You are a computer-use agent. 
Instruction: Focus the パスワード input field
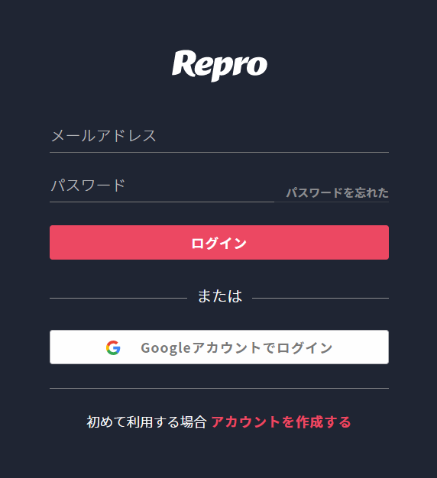162,186
